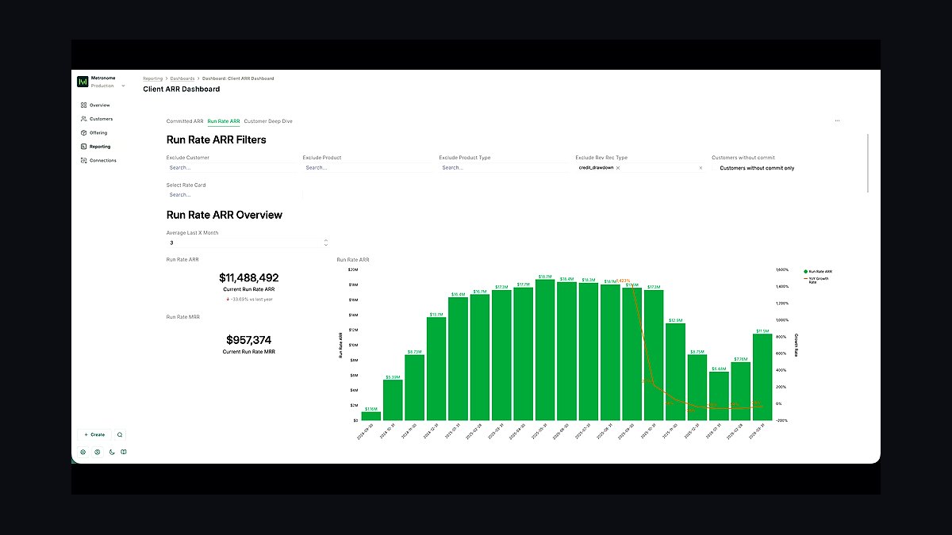Follow the Dashboards breadcrumb link
This screenshot has height=535, width=952.
(182, 78)
